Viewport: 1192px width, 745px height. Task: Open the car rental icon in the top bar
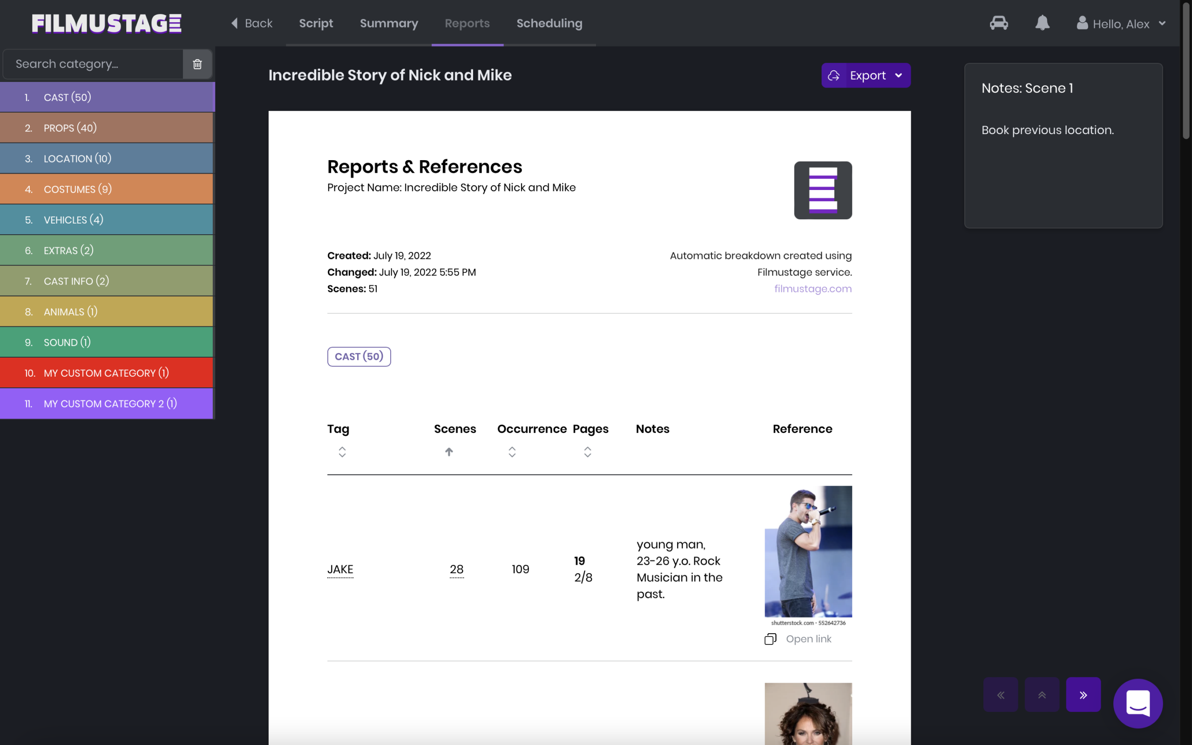999,23
